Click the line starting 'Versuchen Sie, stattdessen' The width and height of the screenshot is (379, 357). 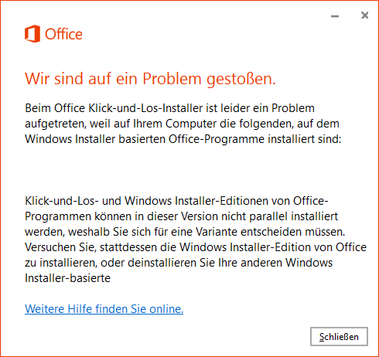click(196, 247)
